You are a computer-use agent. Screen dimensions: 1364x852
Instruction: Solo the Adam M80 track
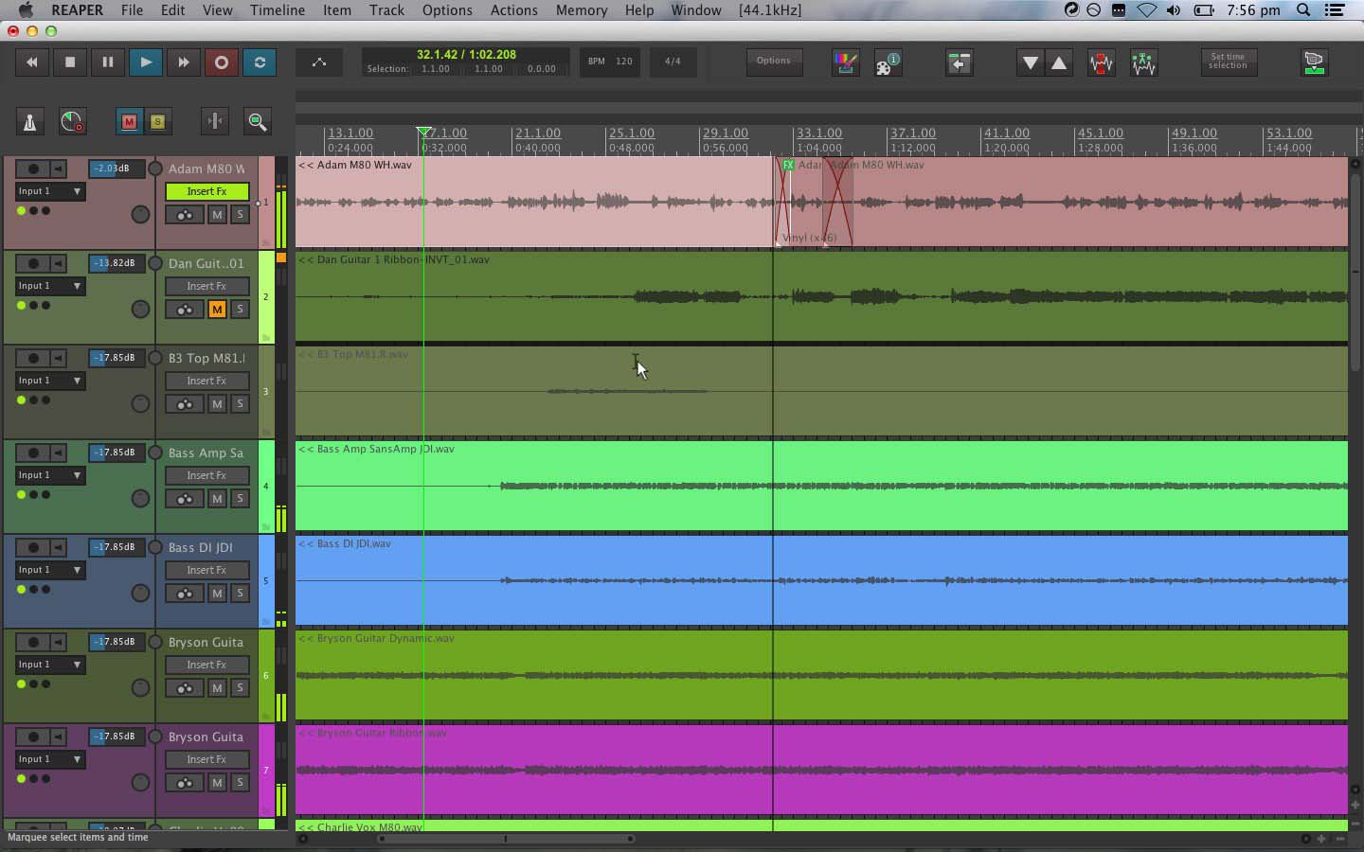pos(240,215)
